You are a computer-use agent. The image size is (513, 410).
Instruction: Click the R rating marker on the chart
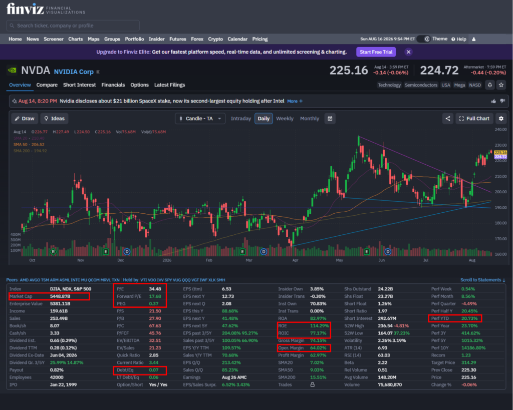53,252
